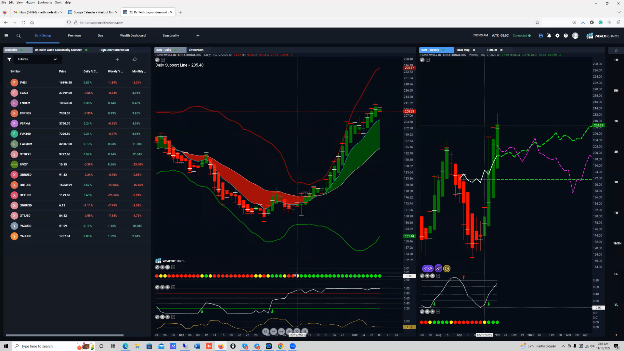
Task: Click the gold pie-chart icon on weekly chart
Action: 447,268
